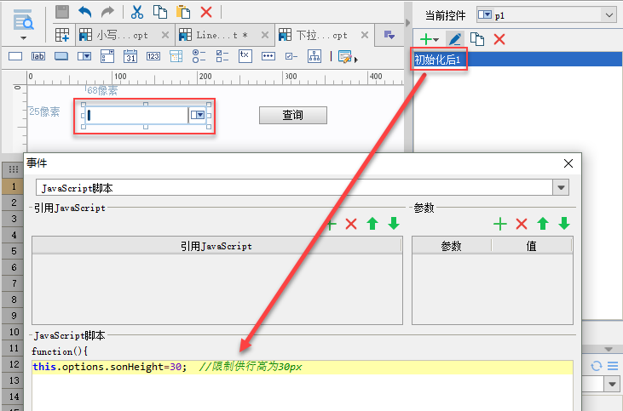Click the 引用JavaScript column header

(x=216, y=246)
